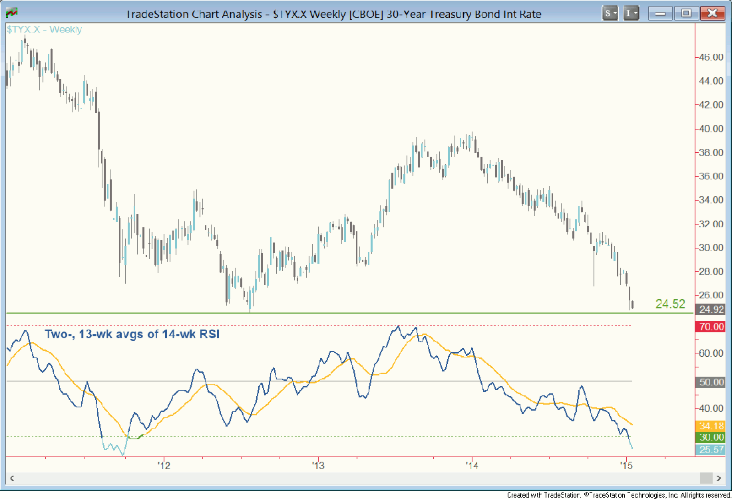Maximize the Chart Analysis window
The width and height of the screenshot is (732, 499).
tap(686, 13)
